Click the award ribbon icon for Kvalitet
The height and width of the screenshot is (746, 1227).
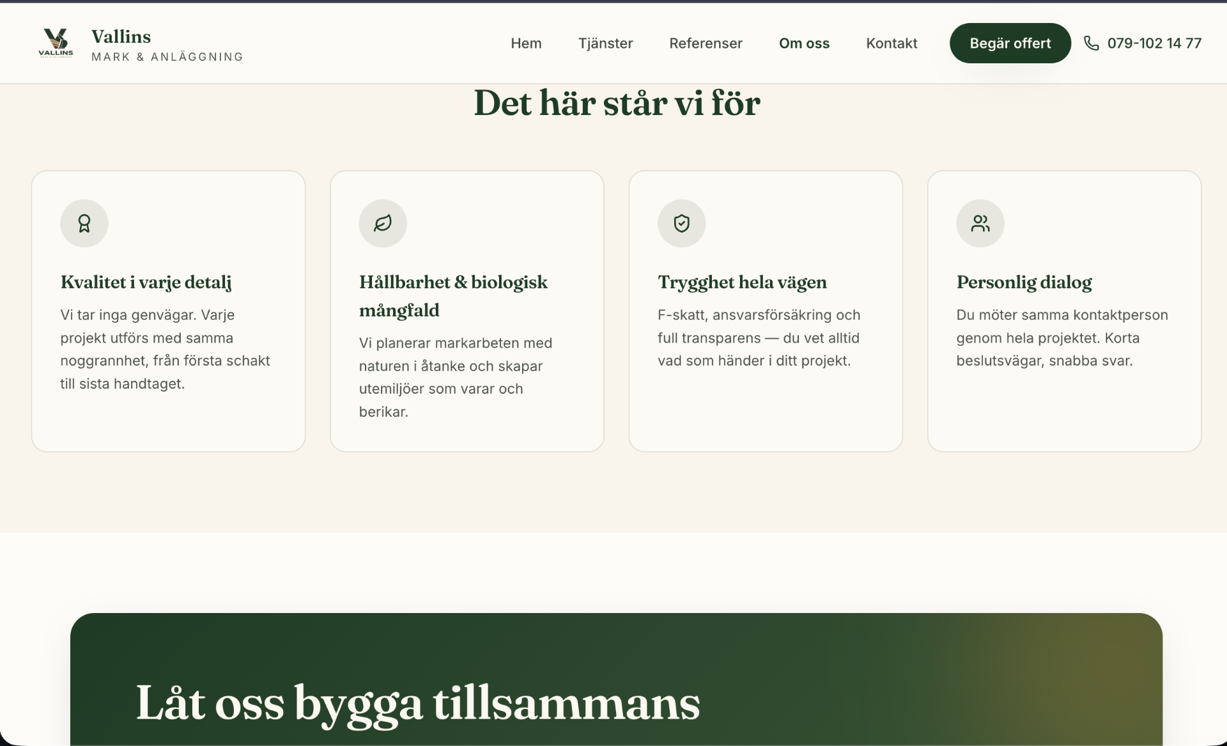(84, 223)
